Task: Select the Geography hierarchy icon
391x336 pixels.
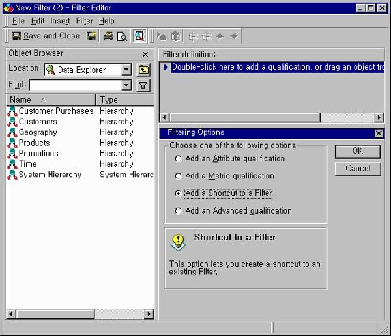Action: click(x=12, y=132)
